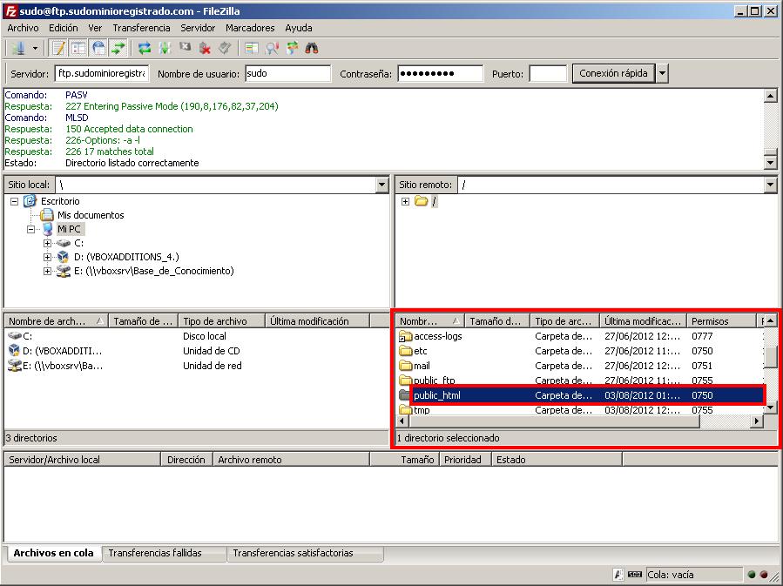The height and width of the screenshot is (586, 783).
Task: Toggle synchronized browsing icon
Action: [292, 48]
